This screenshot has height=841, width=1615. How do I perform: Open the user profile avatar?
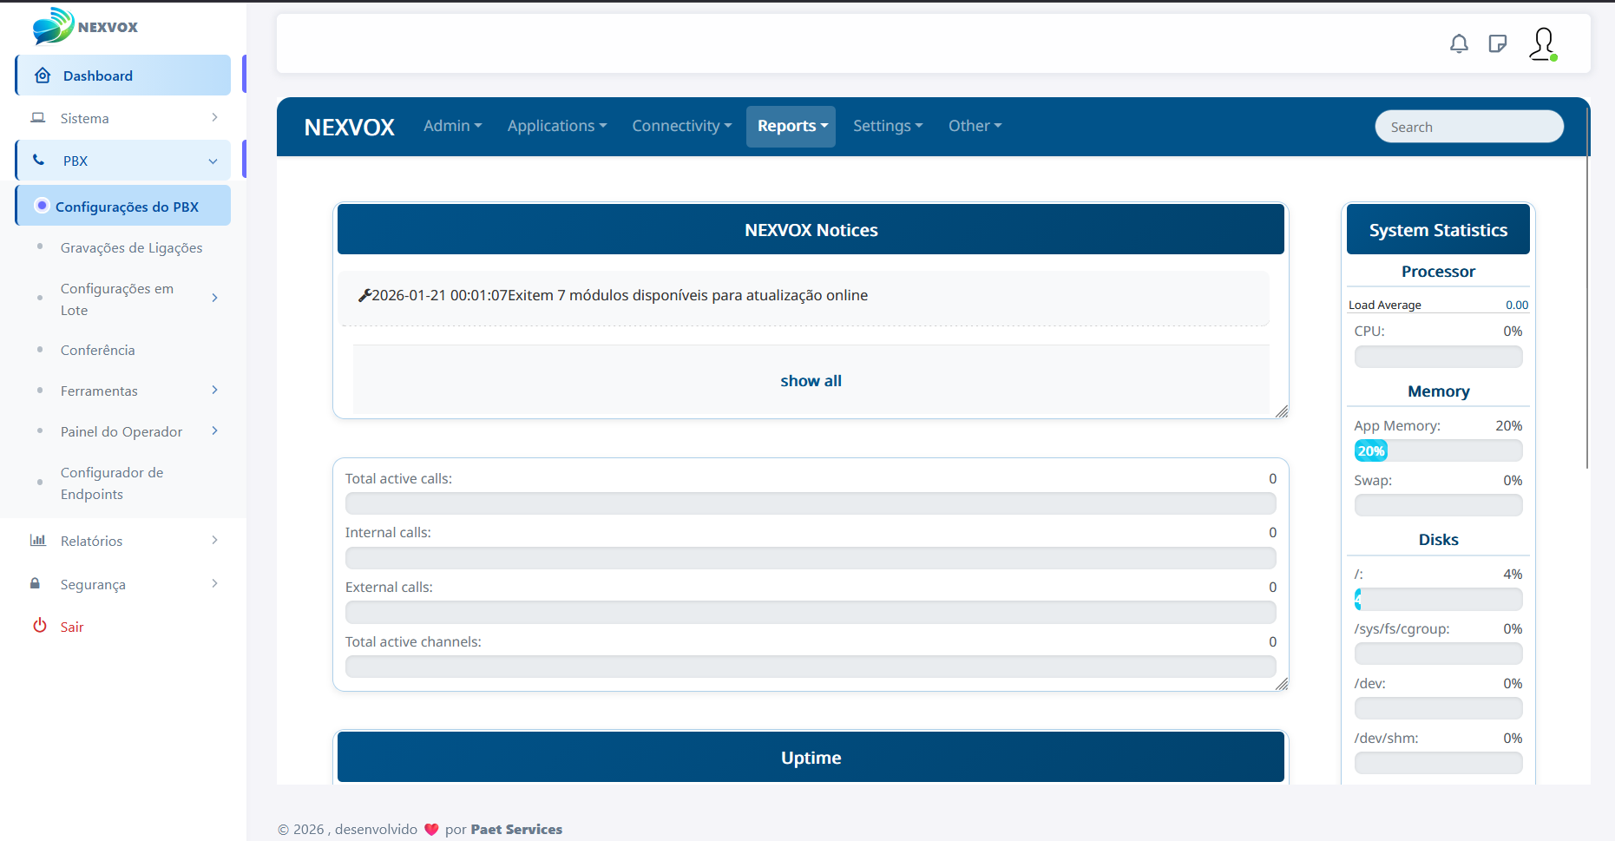(x=1543, y=43)
